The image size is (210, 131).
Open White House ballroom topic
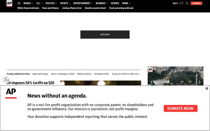(x=28, y=8)
